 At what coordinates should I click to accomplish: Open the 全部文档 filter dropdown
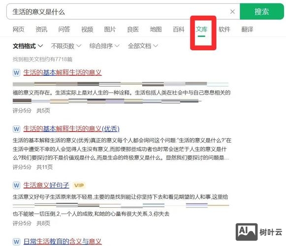pos(143,46)
